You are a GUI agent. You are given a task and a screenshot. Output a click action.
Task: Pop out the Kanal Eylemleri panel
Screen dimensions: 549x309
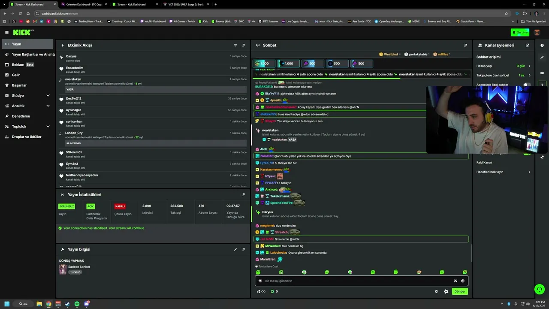tap(528, 45)
